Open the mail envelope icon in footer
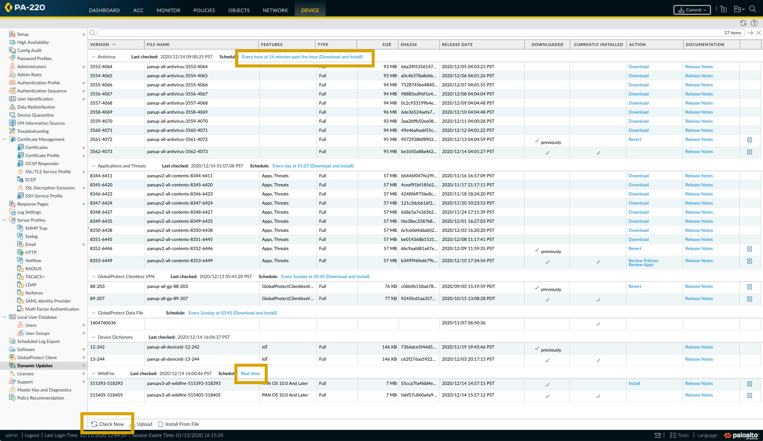 click(657, 435)
